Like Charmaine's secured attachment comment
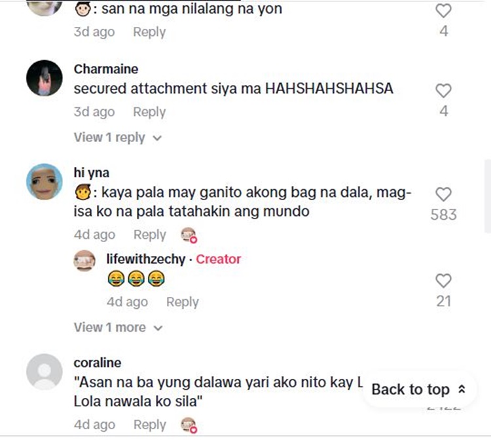This screenshot has width=491, height=441. [x=443, y=91]
